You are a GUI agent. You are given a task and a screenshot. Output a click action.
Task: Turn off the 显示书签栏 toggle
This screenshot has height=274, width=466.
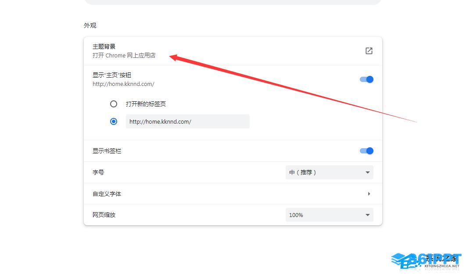366,151
